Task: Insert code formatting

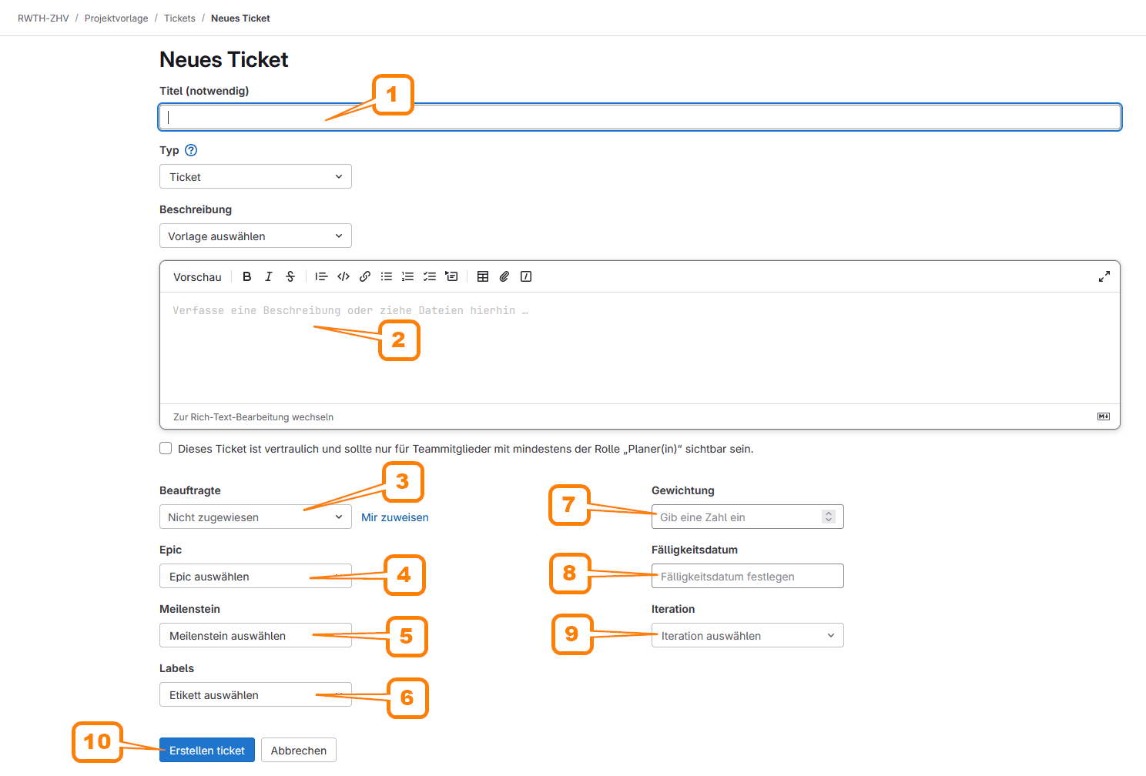Action: tap(343, 276)
